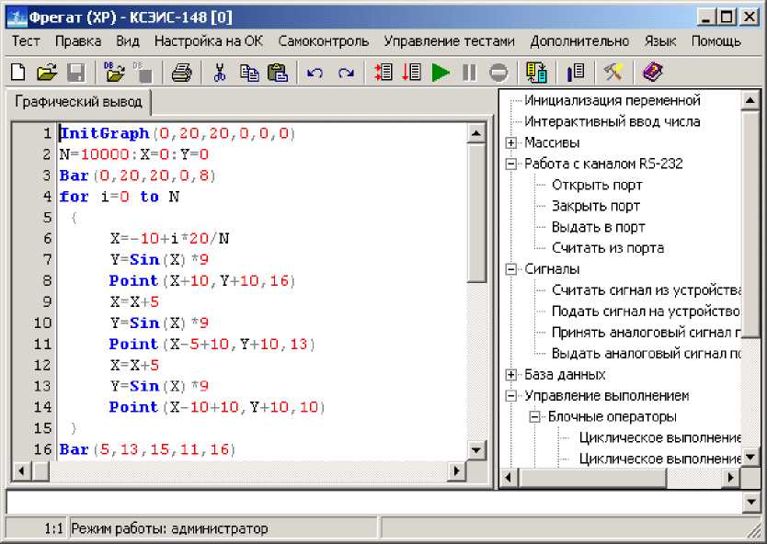Open from database folder icon
The height and width of the screenshot is (544, 767).
114,73
